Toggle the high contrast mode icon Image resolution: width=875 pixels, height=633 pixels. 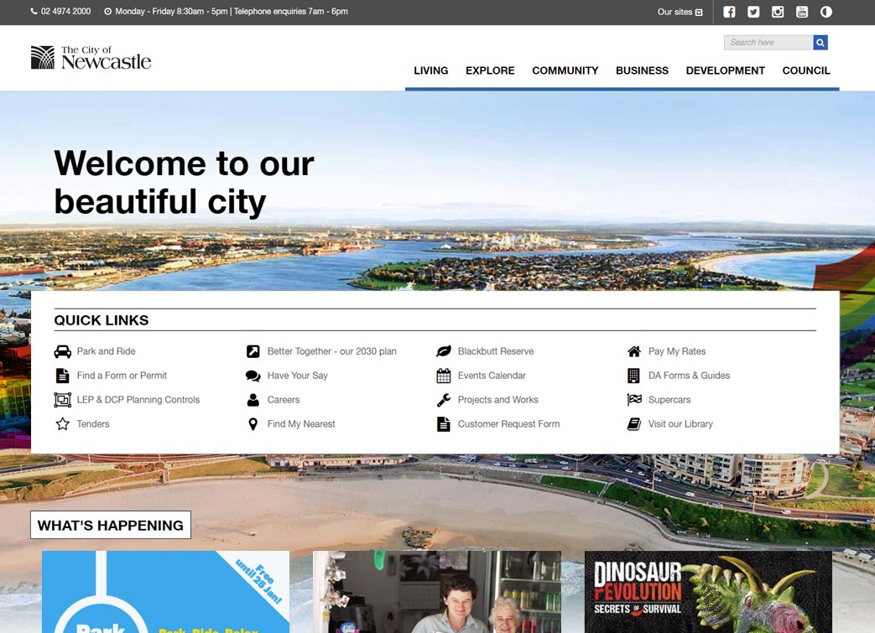[826, 12]
